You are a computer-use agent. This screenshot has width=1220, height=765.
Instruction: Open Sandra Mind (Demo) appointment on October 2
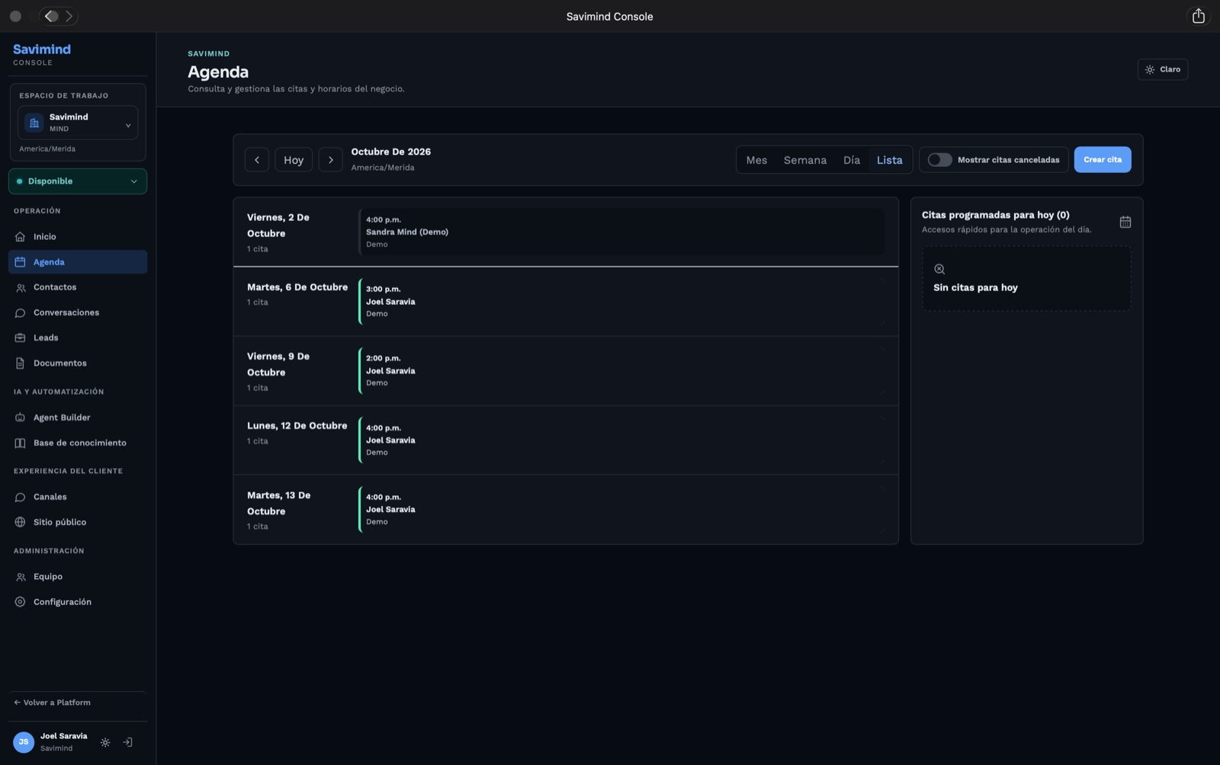(x=621, y=232)
